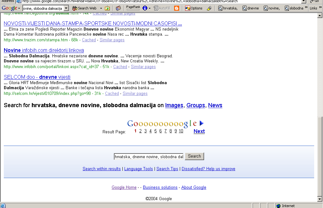Open the Business solutions footer link

[160, 187]
